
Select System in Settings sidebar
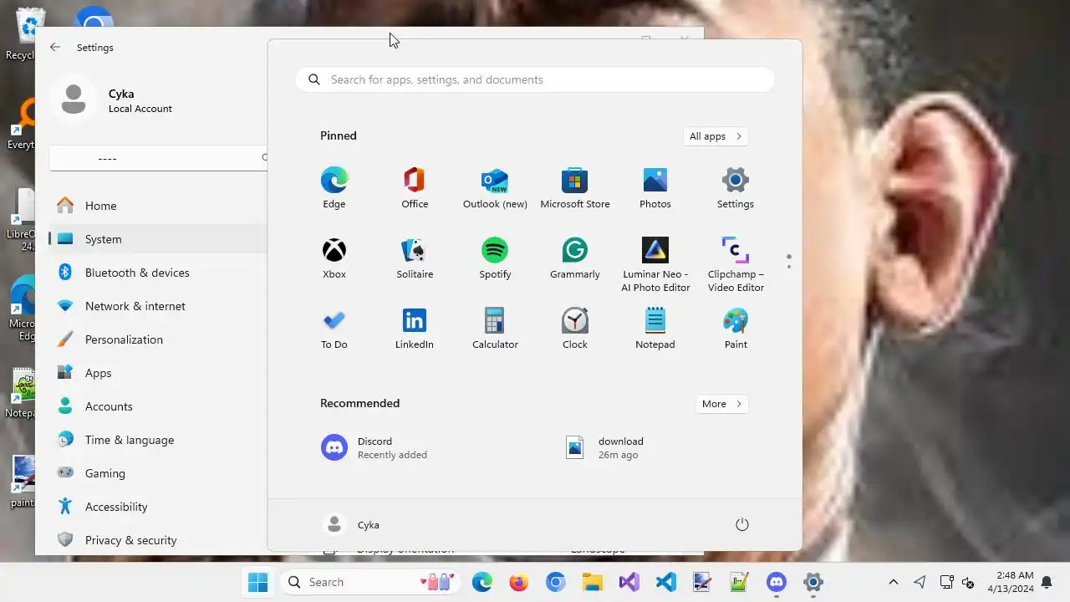(157, 239)
